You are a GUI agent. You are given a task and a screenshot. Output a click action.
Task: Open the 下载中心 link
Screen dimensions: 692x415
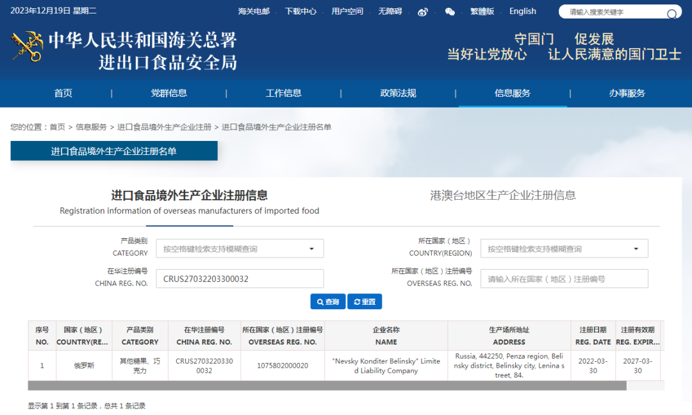point(301,12)
